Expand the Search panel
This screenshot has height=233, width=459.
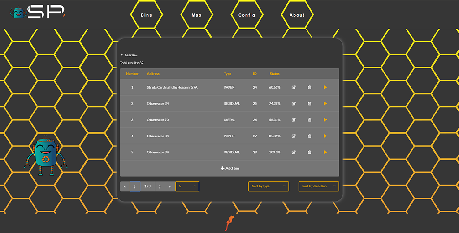[129, 55]
